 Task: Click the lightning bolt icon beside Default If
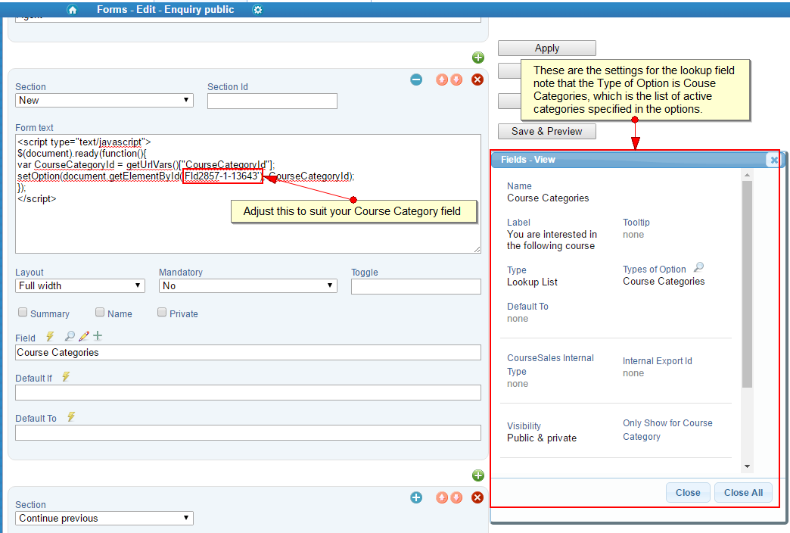pyautogui.click(x=66, y=376)
